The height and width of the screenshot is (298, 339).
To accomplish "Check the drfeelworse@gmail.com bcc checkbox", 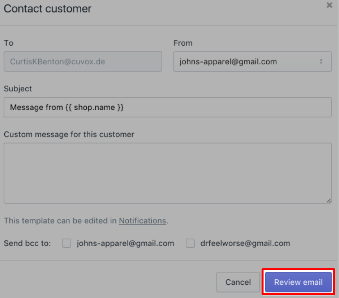I will [x=190, y=243].
